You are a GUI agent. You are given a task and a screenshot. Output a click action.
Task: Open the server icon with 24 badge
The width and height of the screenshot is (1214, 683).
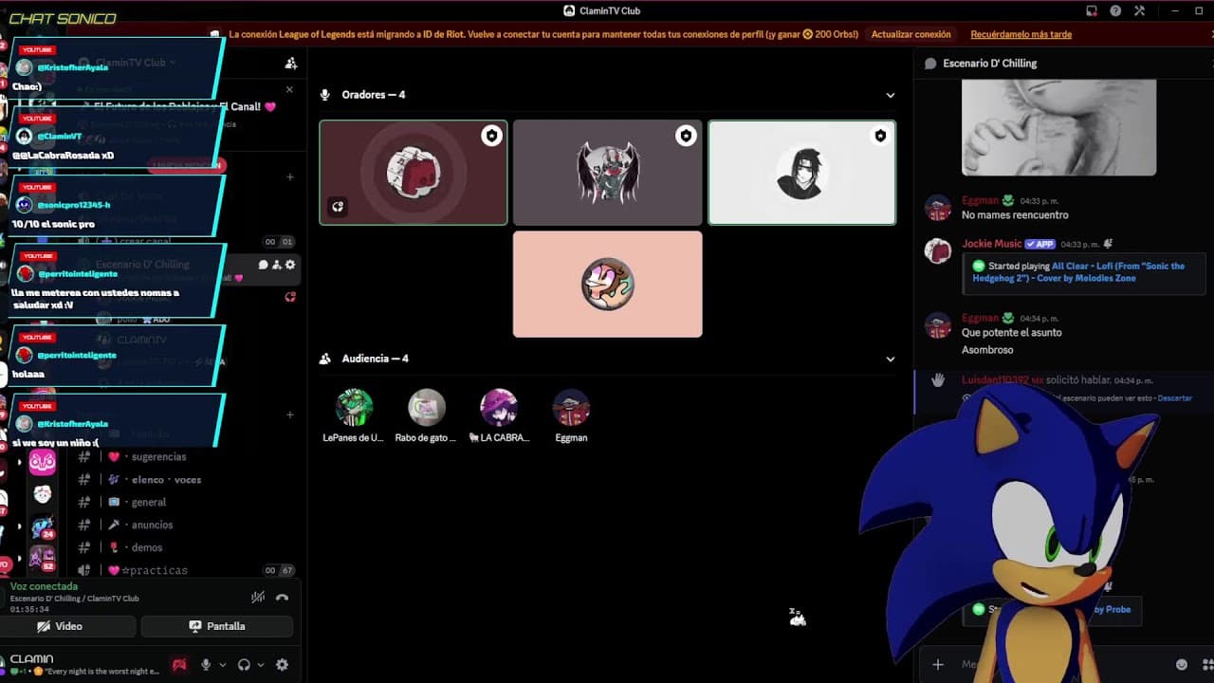(x=42, y=527)
